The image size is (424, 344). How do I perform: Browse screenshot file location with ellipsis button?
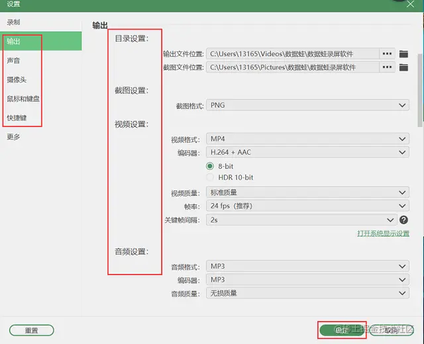pos(387,67)
